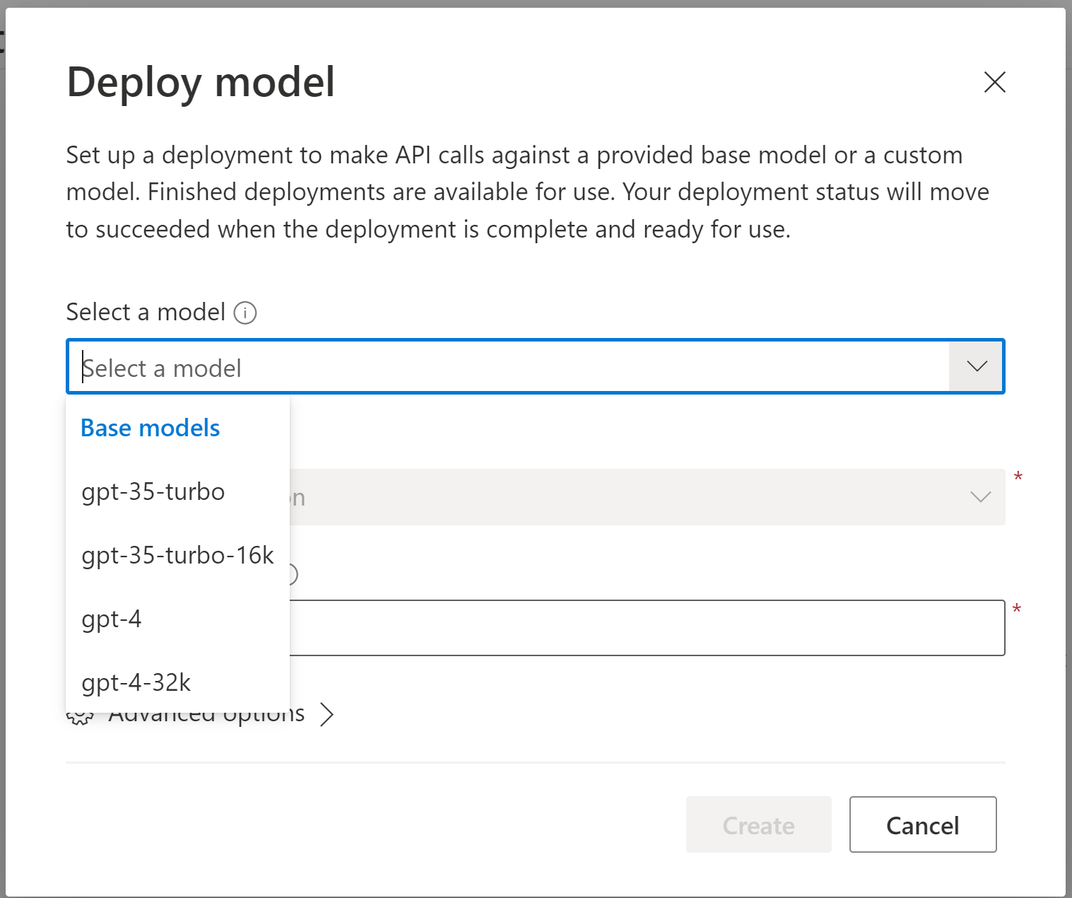The width and height of the screenshot is (1072, 898).
Task: Select the gpt-4 base model
Action: point(177,619)
